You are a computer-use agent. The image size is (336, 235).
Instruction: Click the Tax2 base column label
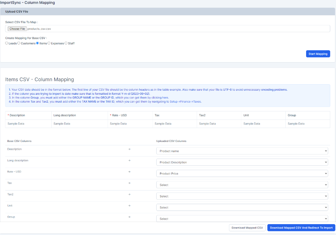(x=10, y=194)
